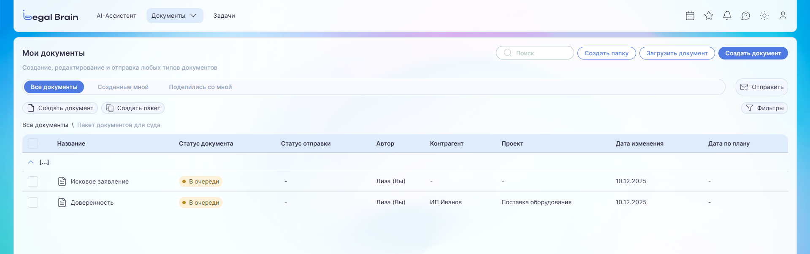Click the Загрузить документ button
Screen dimensions: 810x254
pos(677,53)
